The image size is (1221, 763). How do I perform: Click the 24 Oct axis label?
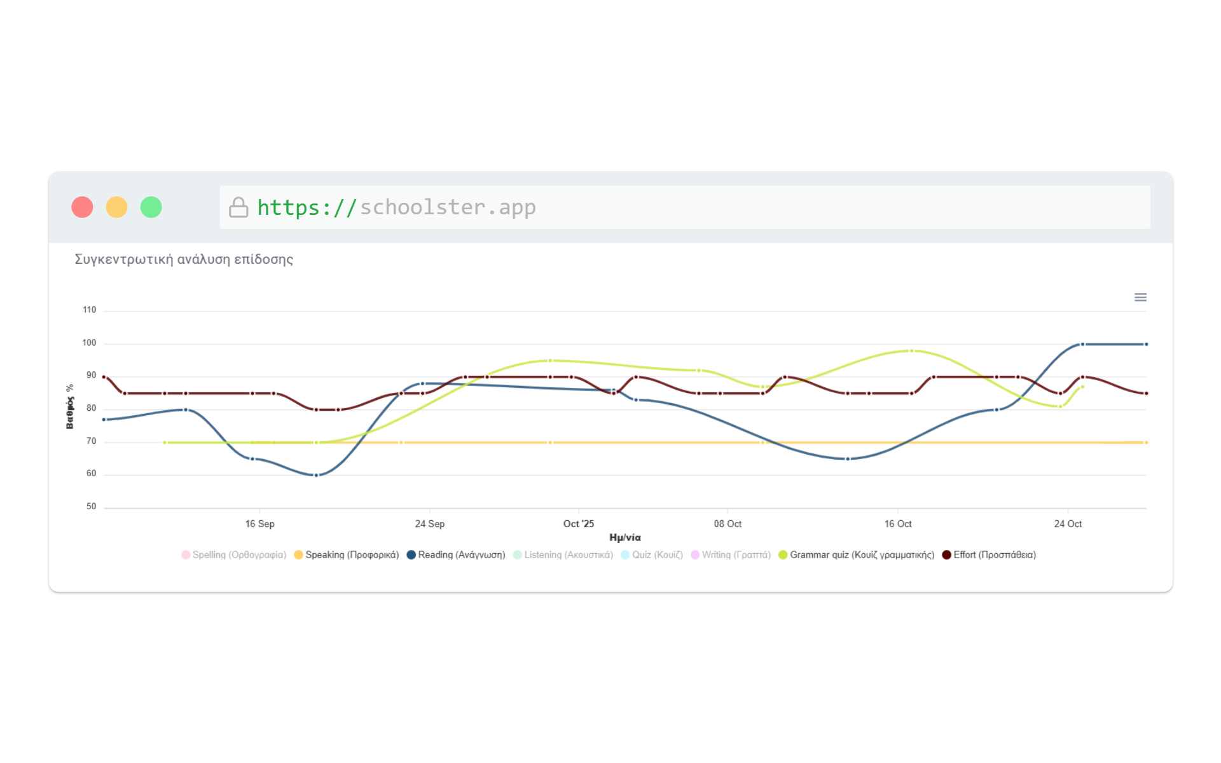tap(1068, 524)
